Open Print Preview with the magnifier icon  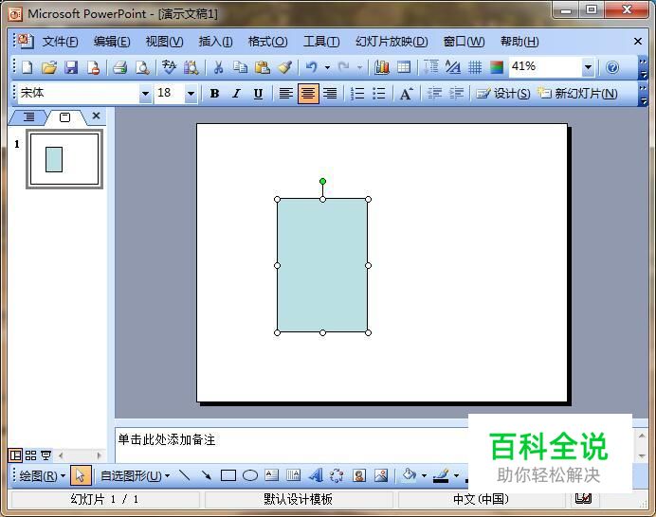tap(142, 67)
